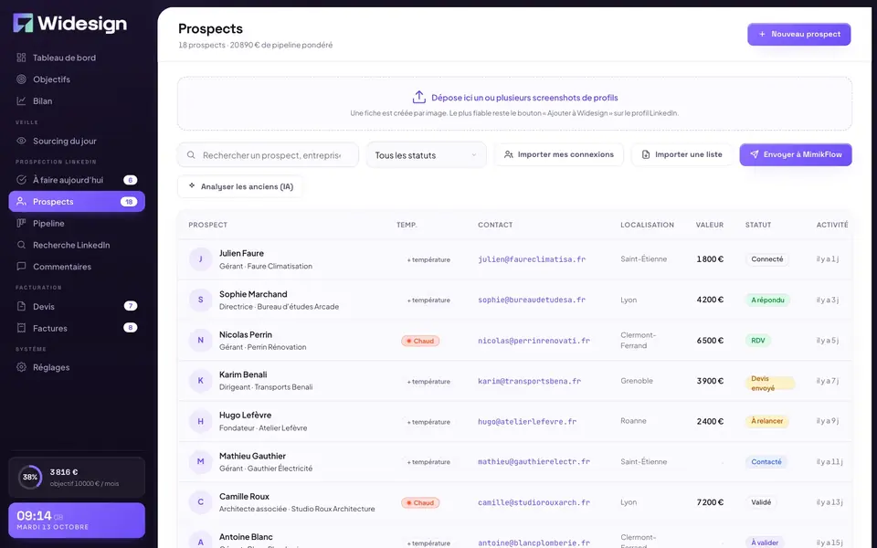This screenshot has height=548, width=877.
Task: Click the Bilan chart icon
Action: tap(21, 101)
